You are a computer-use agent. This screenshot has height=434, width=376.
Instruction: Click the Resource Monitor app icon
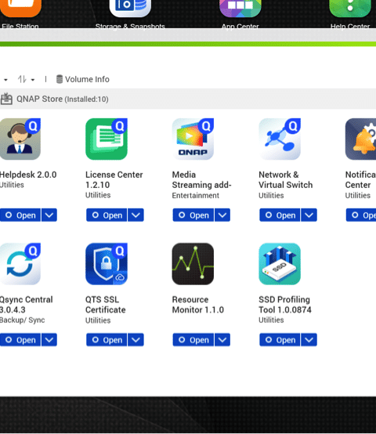pyautogui.click(x=193, y=264)
